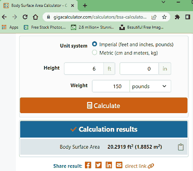Viewport: 193px width, 171px height.
Task: Select Imperial unit system
Action: (94, 44)
